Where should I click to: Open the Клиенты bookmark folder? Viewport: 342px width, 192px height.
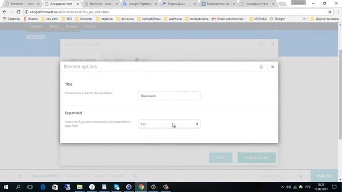(x=83, y=19)
